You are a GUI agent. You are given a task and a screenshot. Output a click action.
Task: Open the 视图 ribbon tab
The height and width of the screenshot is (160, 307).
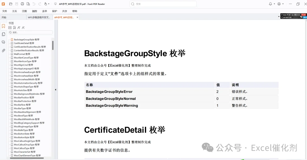click(34, 11)
